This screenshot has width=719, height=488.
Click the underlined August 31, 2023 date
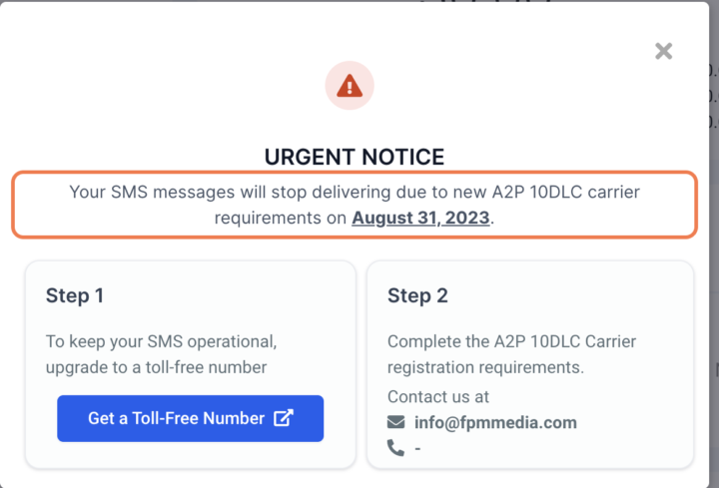point(420,218)
